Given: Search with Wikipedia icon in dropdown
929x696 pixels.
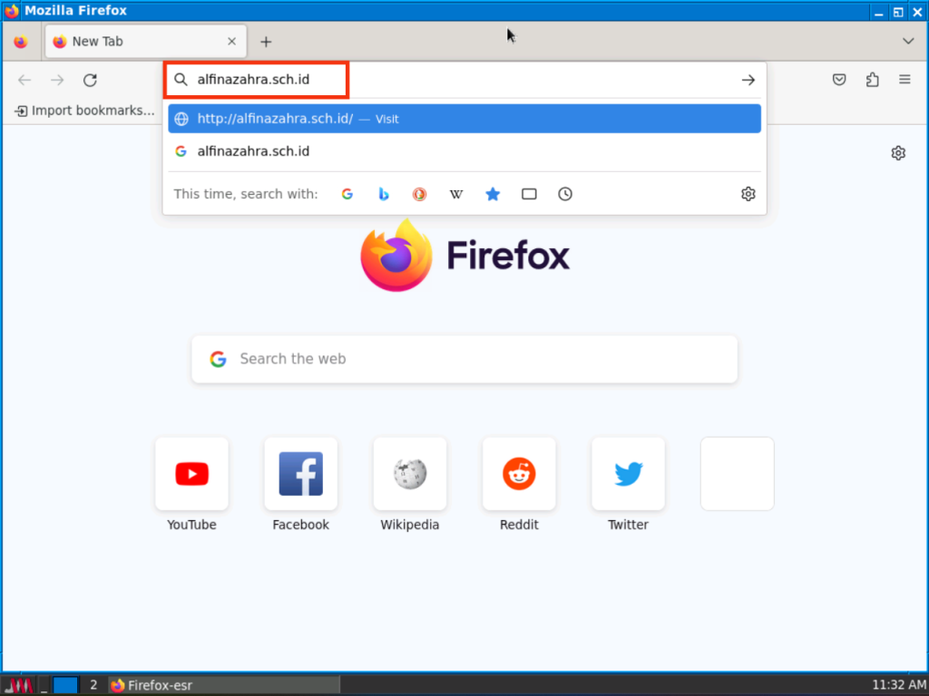Looking at the screenshot, I should point(456,194).
